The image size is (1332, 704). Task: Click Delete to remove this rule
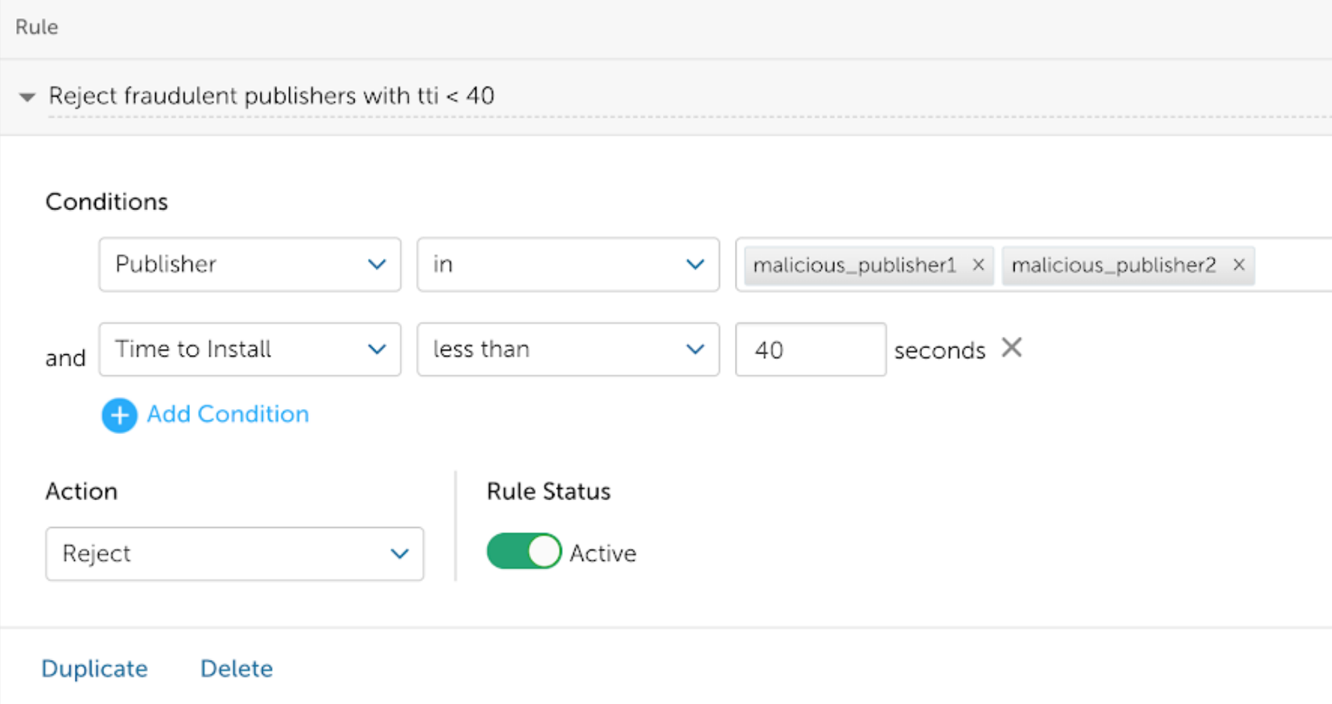coord(236,668)
